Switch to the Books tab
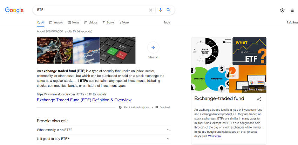Viewport: 298px width, 145px height. point(109,22)
